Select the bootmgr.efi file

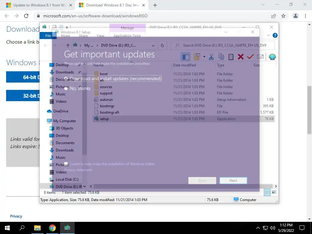109,112
